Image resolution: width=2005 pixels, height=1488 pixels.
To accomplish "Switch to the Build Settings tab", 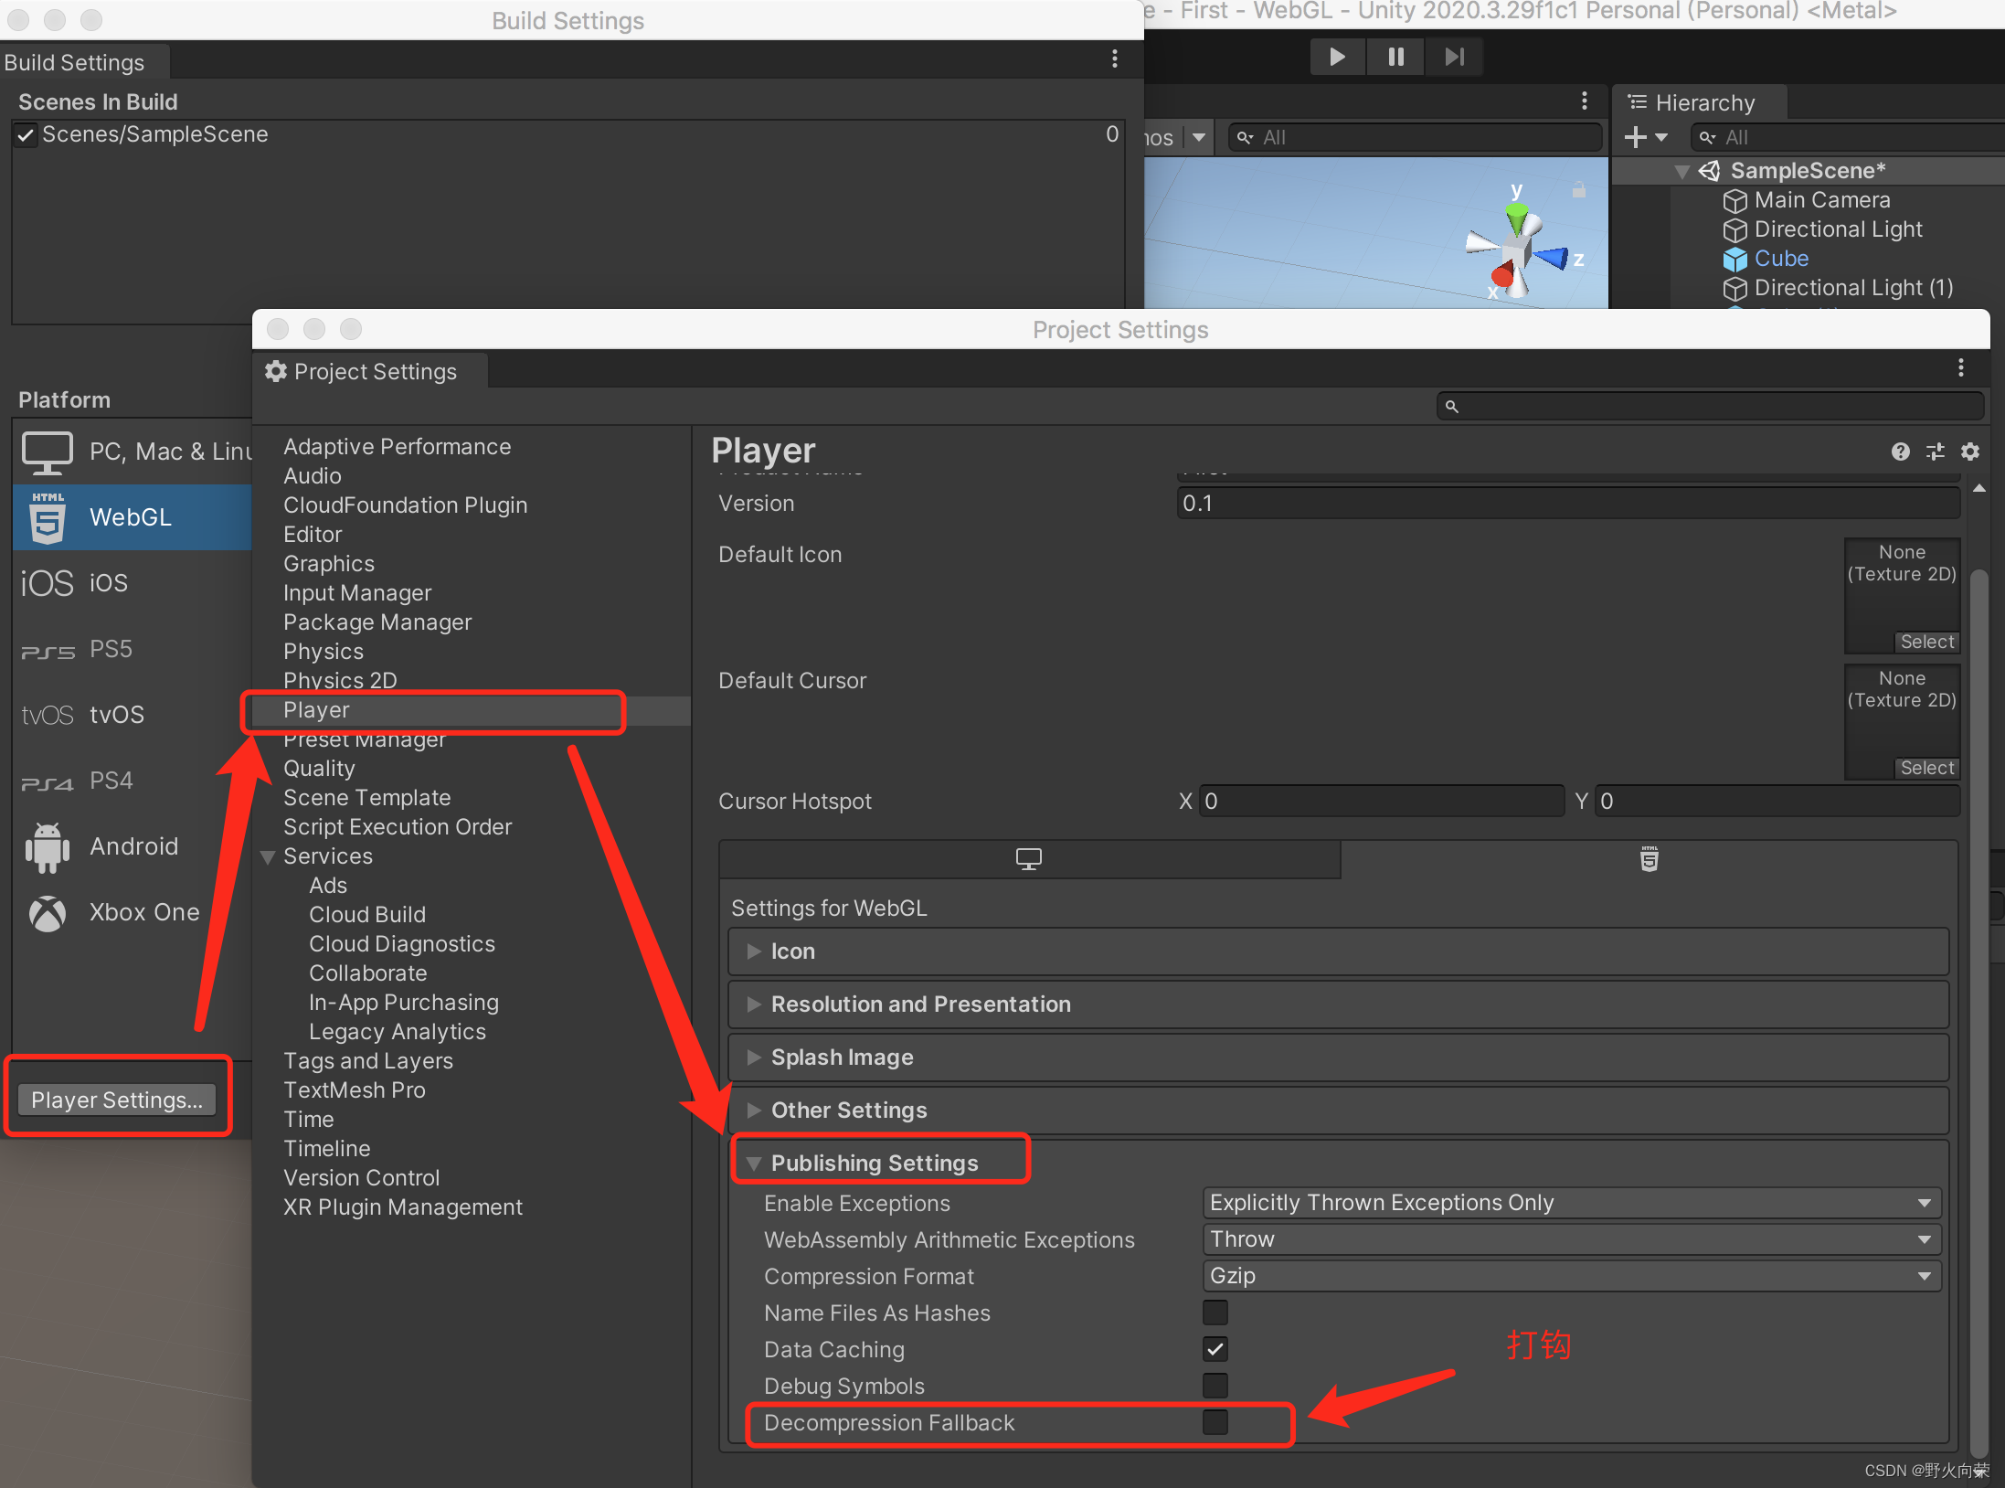I will coord(74,61).
